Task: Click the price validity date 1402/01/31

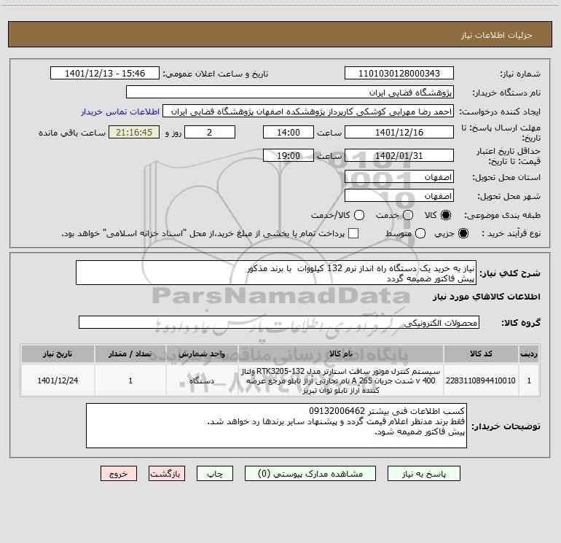Action: click(399, 155)
